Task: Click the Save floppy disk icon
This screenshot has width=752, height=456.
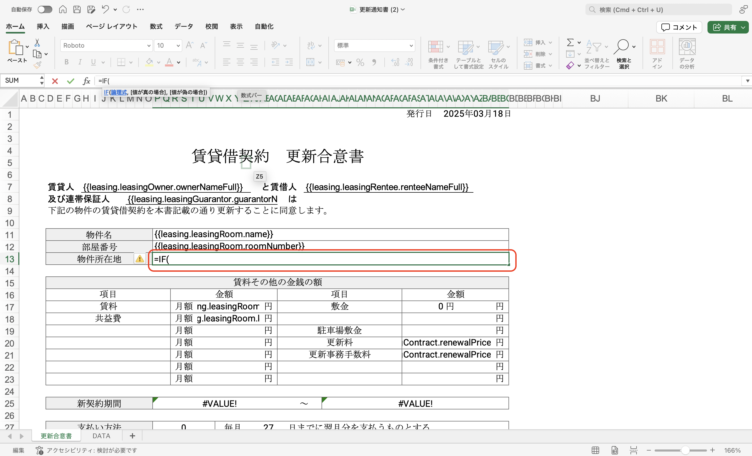Action: click(x=77, y=9)
